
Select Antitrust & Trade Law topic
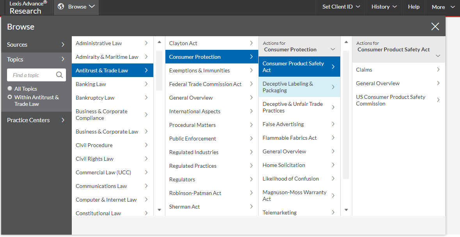tap(112, 70)
